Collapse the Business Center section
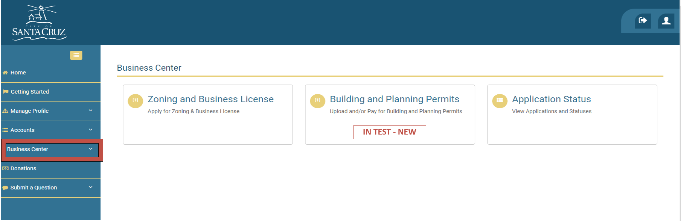The image size is (681, 221). click(x=90, y=149)
